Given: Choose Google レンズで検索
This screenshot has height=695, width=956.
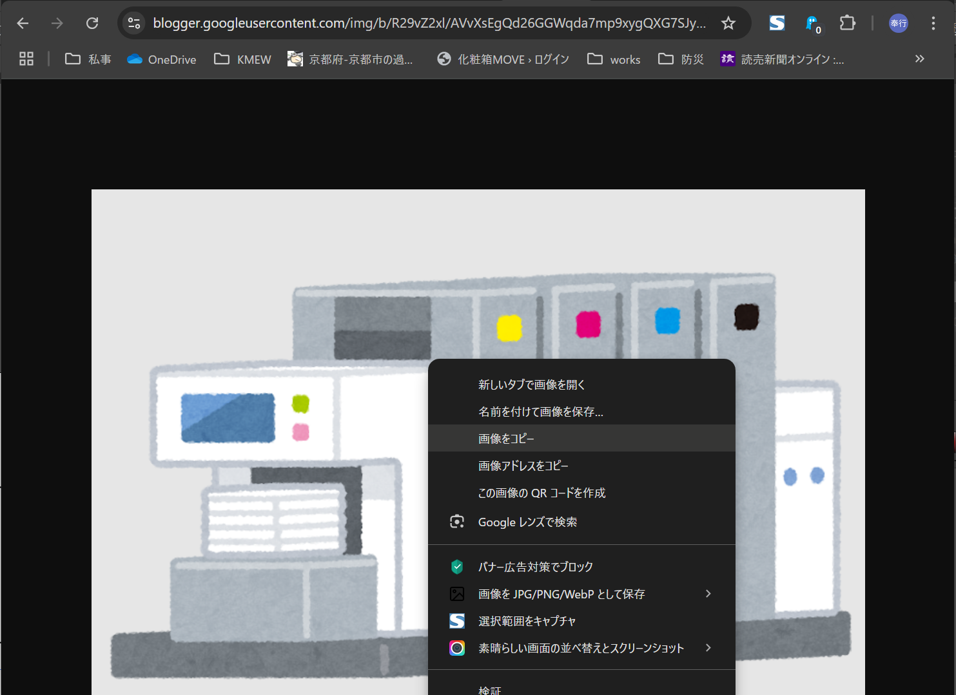Looking at the screenshot, I should 581,522.
